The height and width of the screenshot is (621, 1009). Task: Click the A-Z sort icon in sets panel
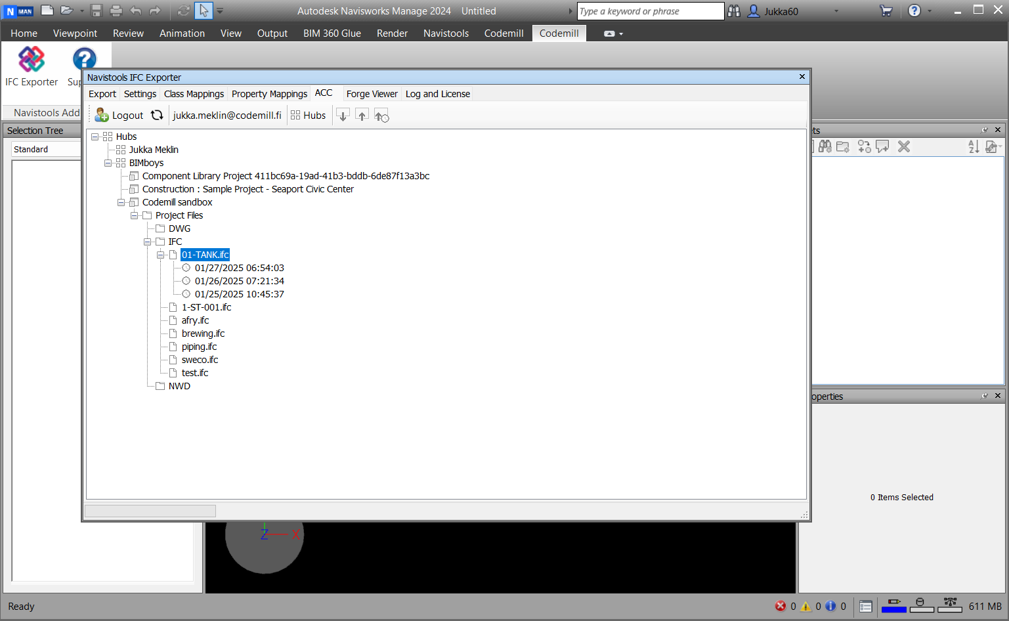point(974,146)
